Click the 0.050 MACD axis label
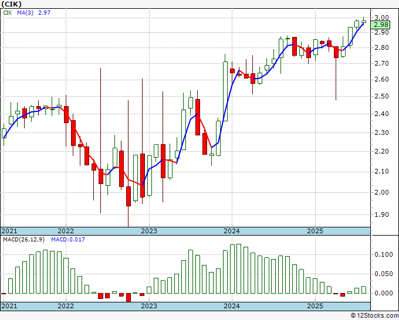 (384, 274)
